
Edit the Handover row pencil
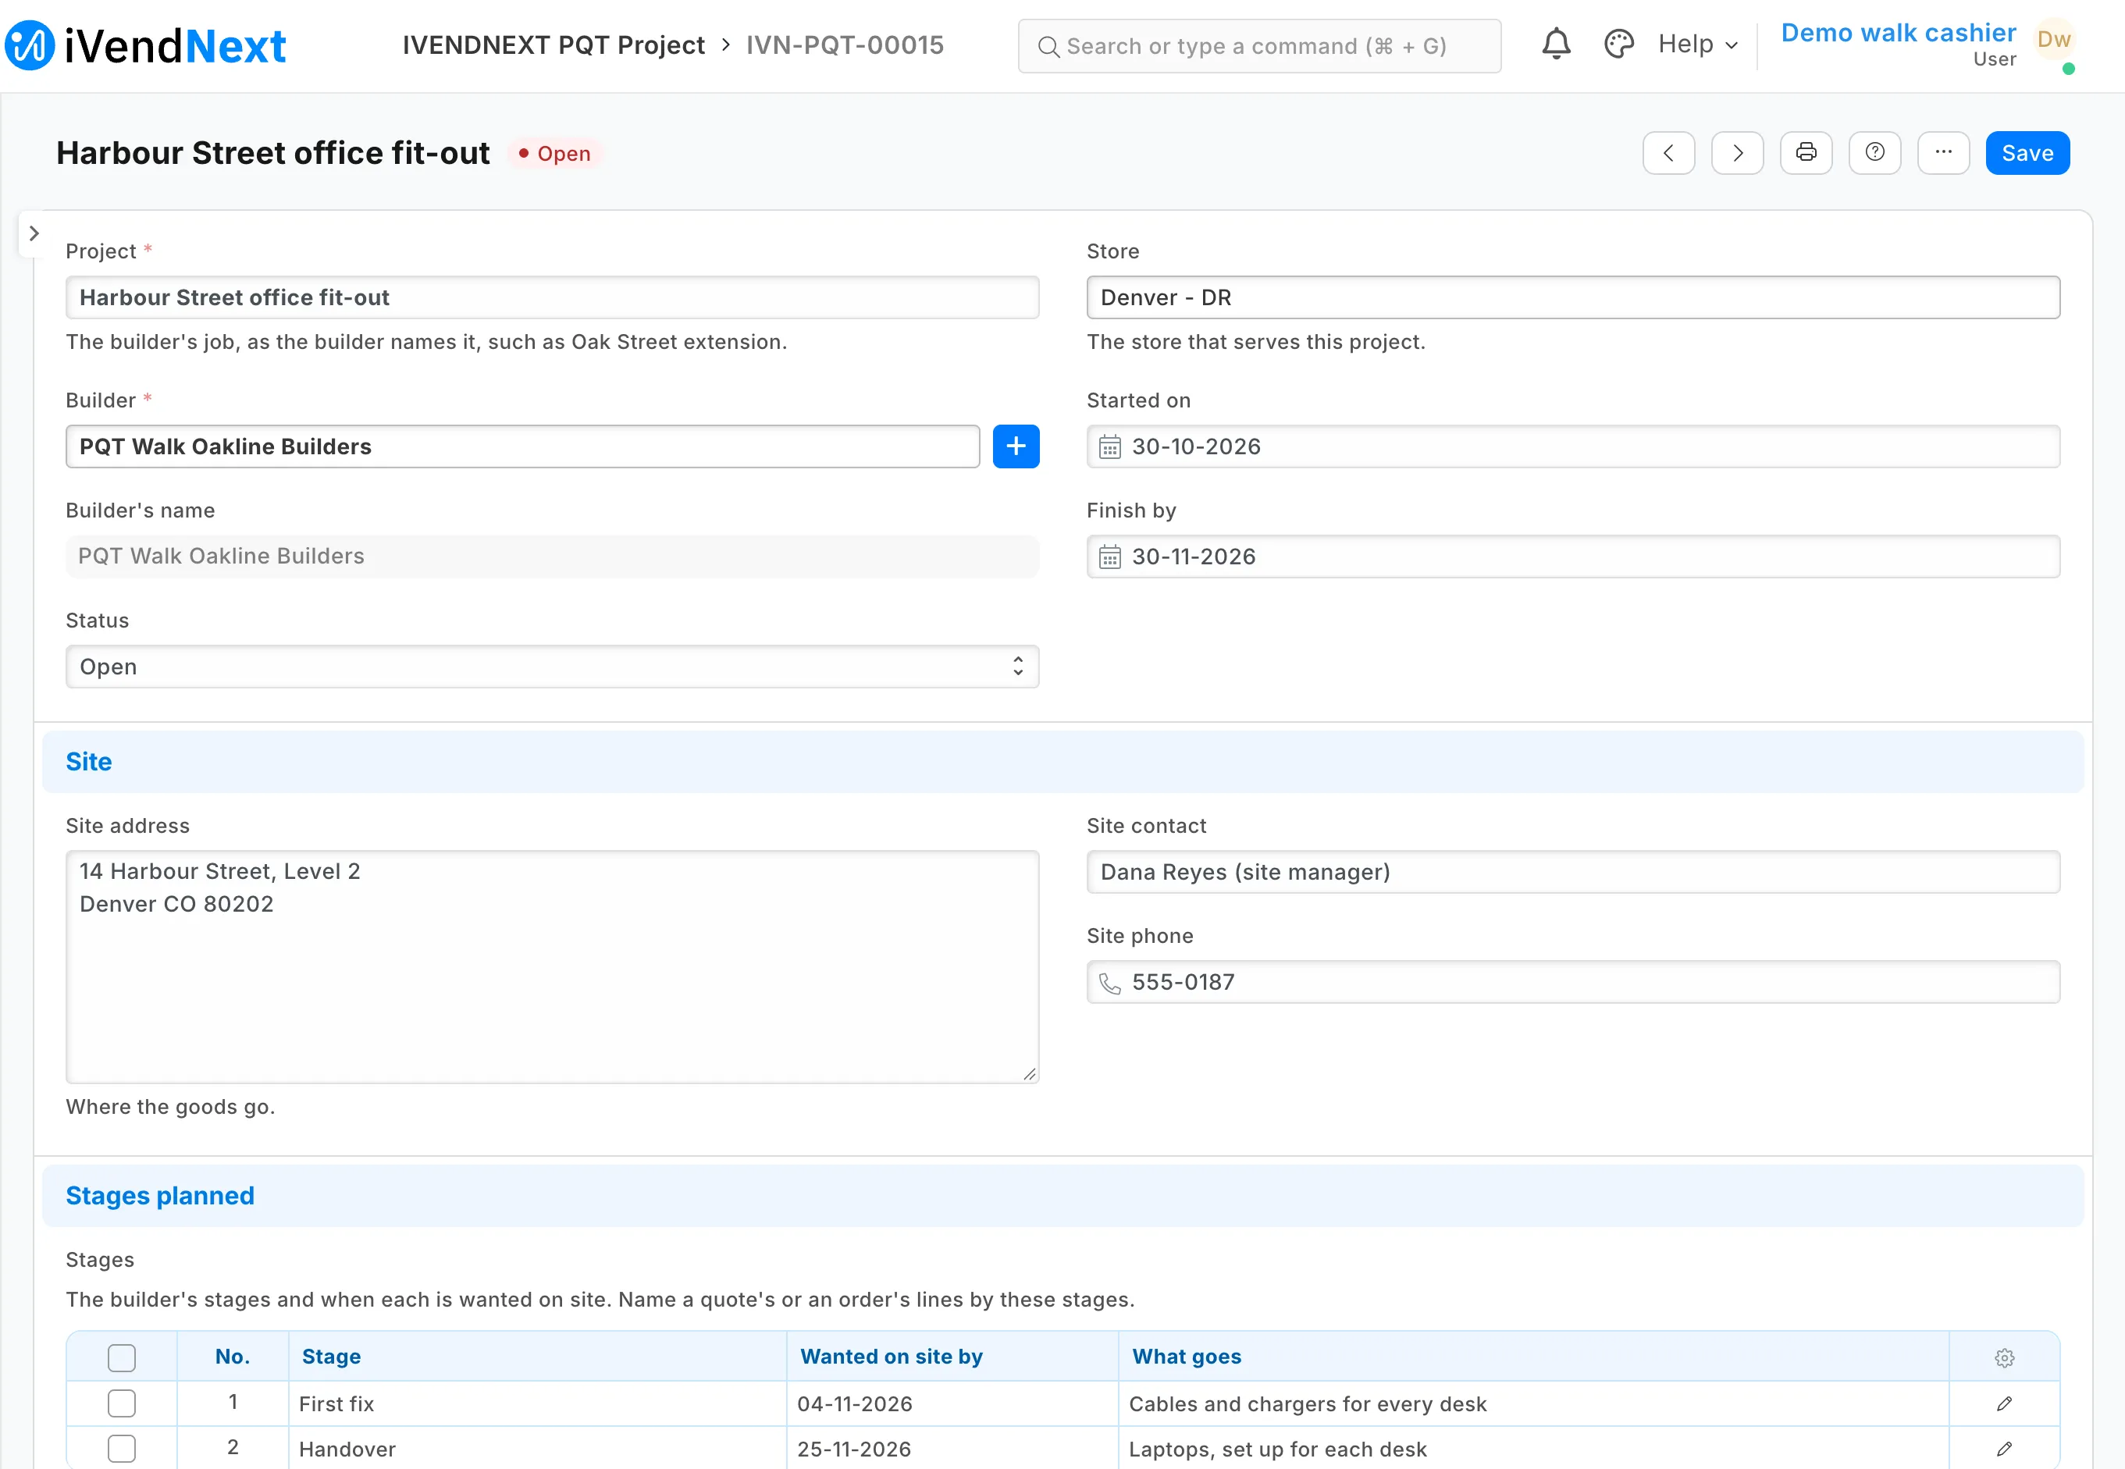click(x=2003, y=1449)
